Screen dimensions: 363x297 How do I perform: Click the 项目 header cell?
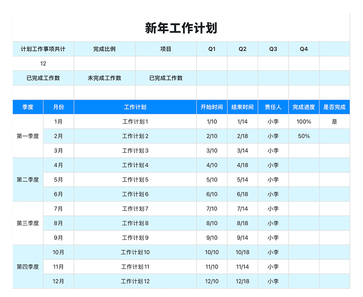coord(166,49)
